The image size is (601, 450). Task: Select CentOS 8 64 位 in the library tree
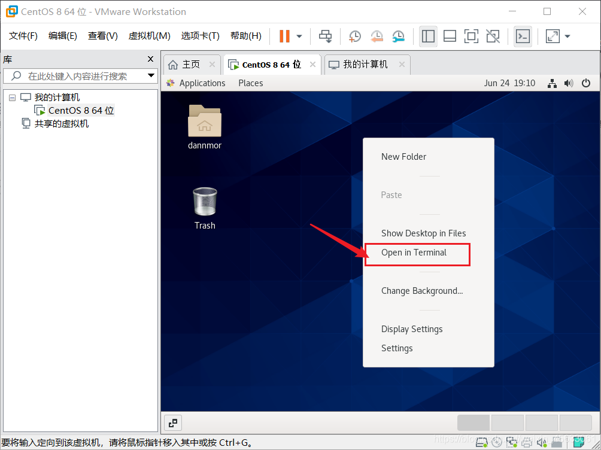tap(81, 110)
